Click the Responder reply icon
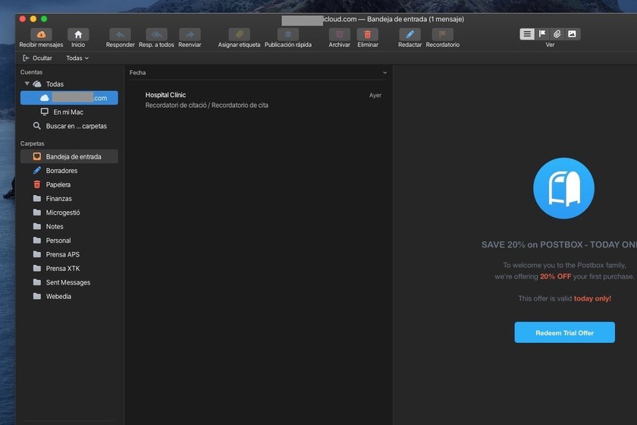Image resolution: width=637 pixels, height=425 pixels. 121,35
